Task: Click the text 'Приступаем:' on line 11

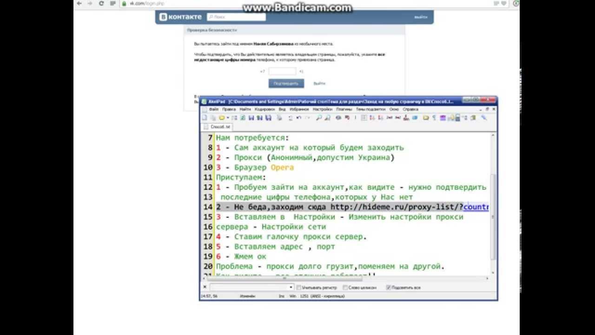Action: [241, 177]
